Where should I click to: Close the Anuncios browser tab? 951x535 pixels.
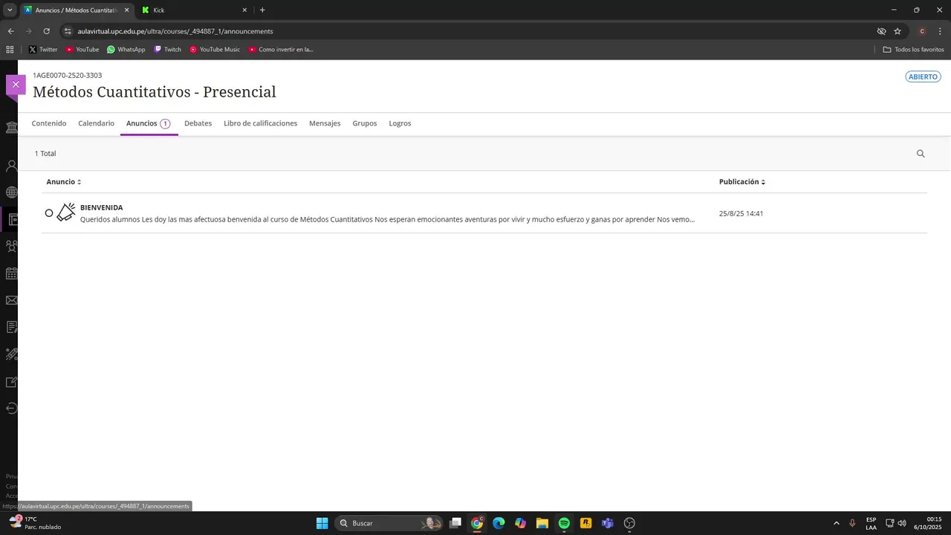126,10
